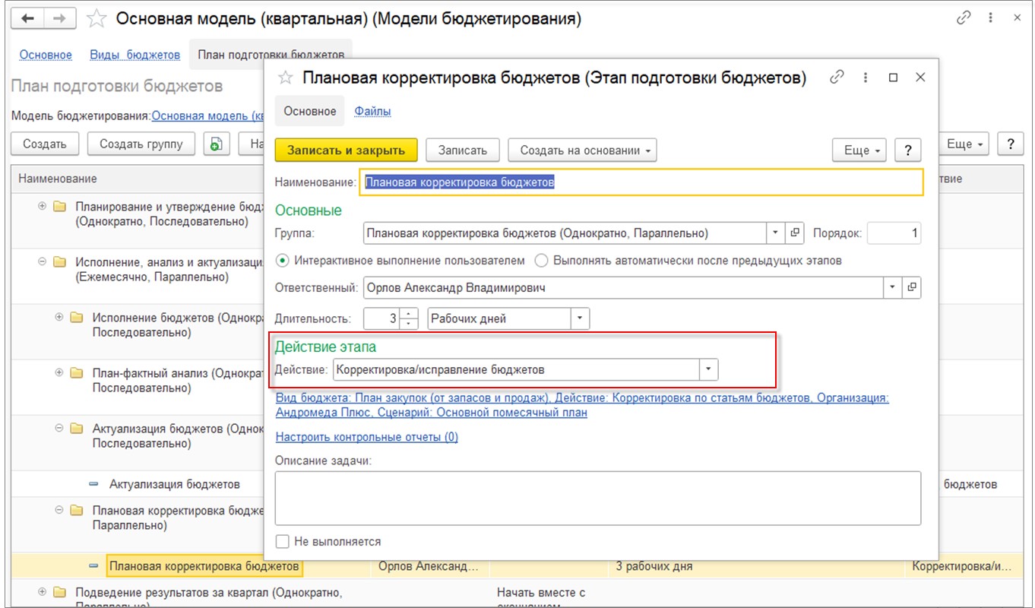Open the Модель бюджетирования link
The image size is (1035, 608).
coord(207,116)
